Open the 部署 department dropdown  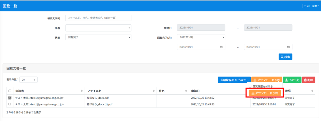[98, 28]
